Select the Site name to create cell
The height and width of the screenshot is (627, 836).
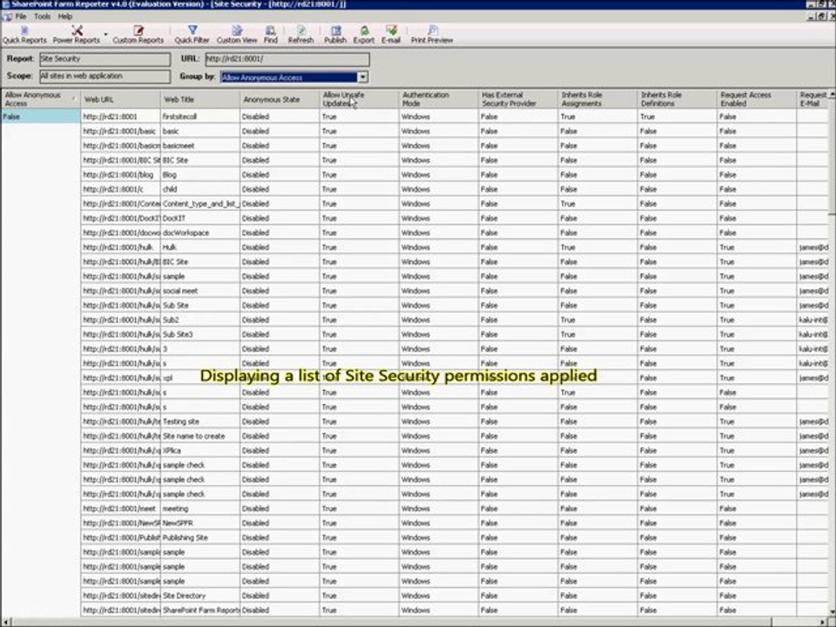(200, 436)
